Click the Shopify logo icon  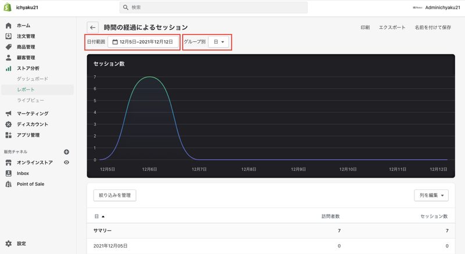click(x=8, y=7)
